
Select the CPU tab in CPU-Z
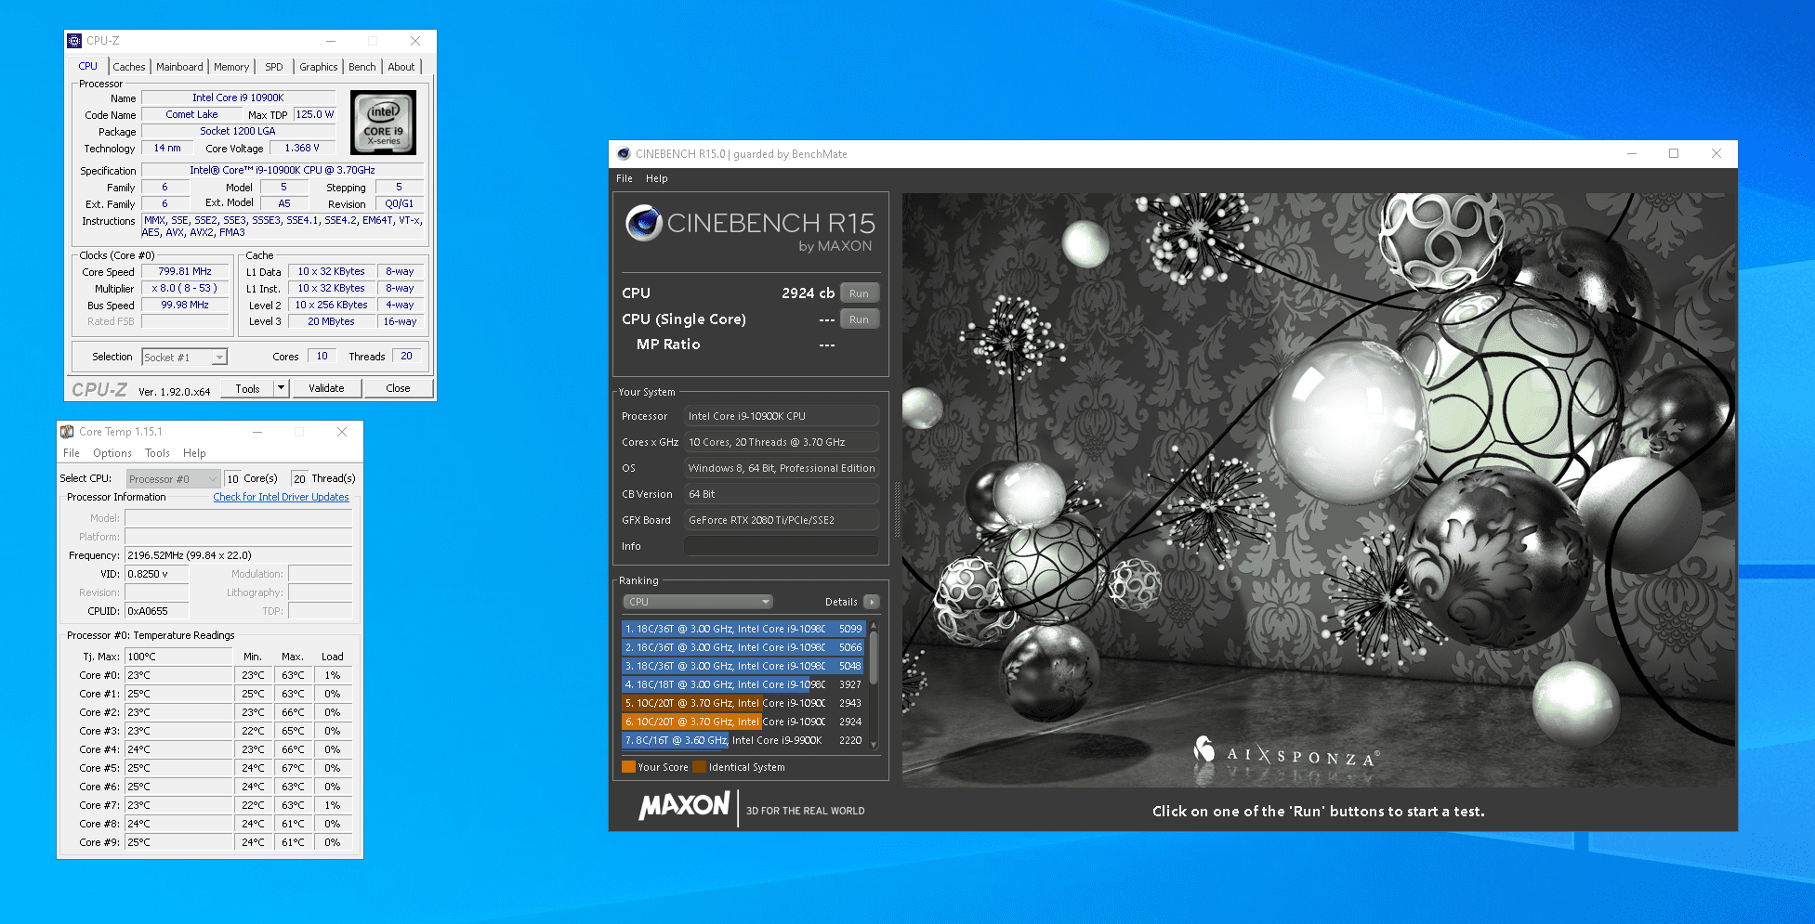pyautogui.click(x=88, y=66)
